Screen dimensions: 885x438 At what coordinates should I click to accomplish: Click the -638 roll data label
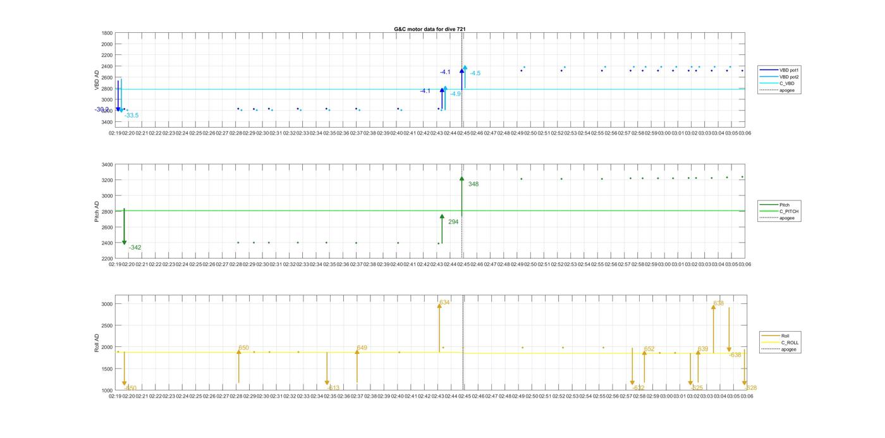[735, 355]
